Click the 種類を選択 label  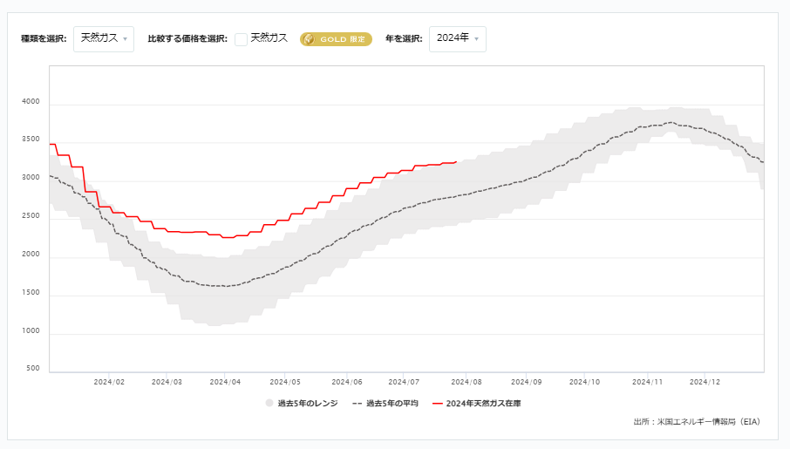point(44,39)
